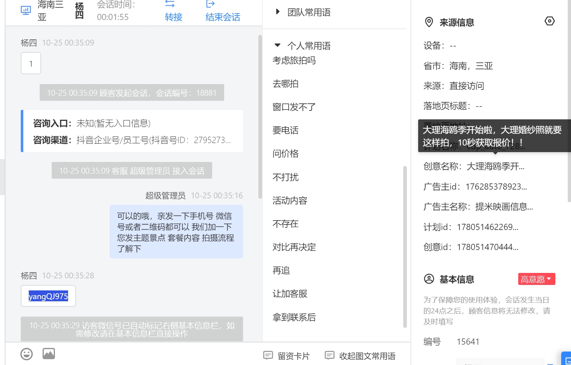Click the image upload icon
This screenshot has width=571, height=365.
[49, 354]
